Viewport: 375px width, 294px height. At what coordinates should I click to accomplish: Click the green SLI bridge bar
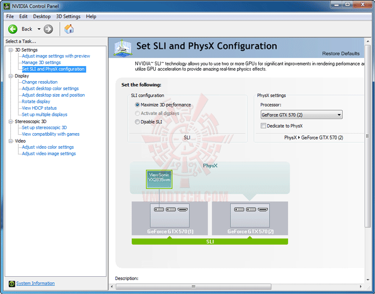[210, 241]
